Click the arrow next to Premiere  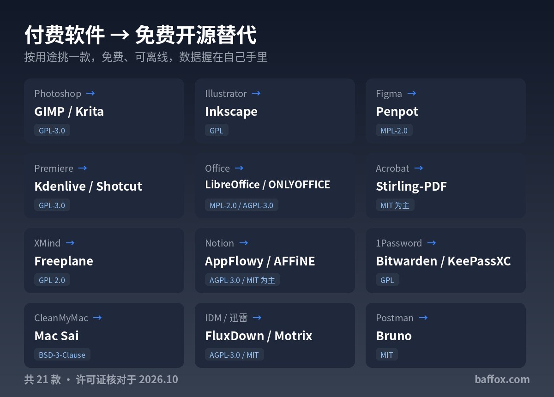pos(83,168)
